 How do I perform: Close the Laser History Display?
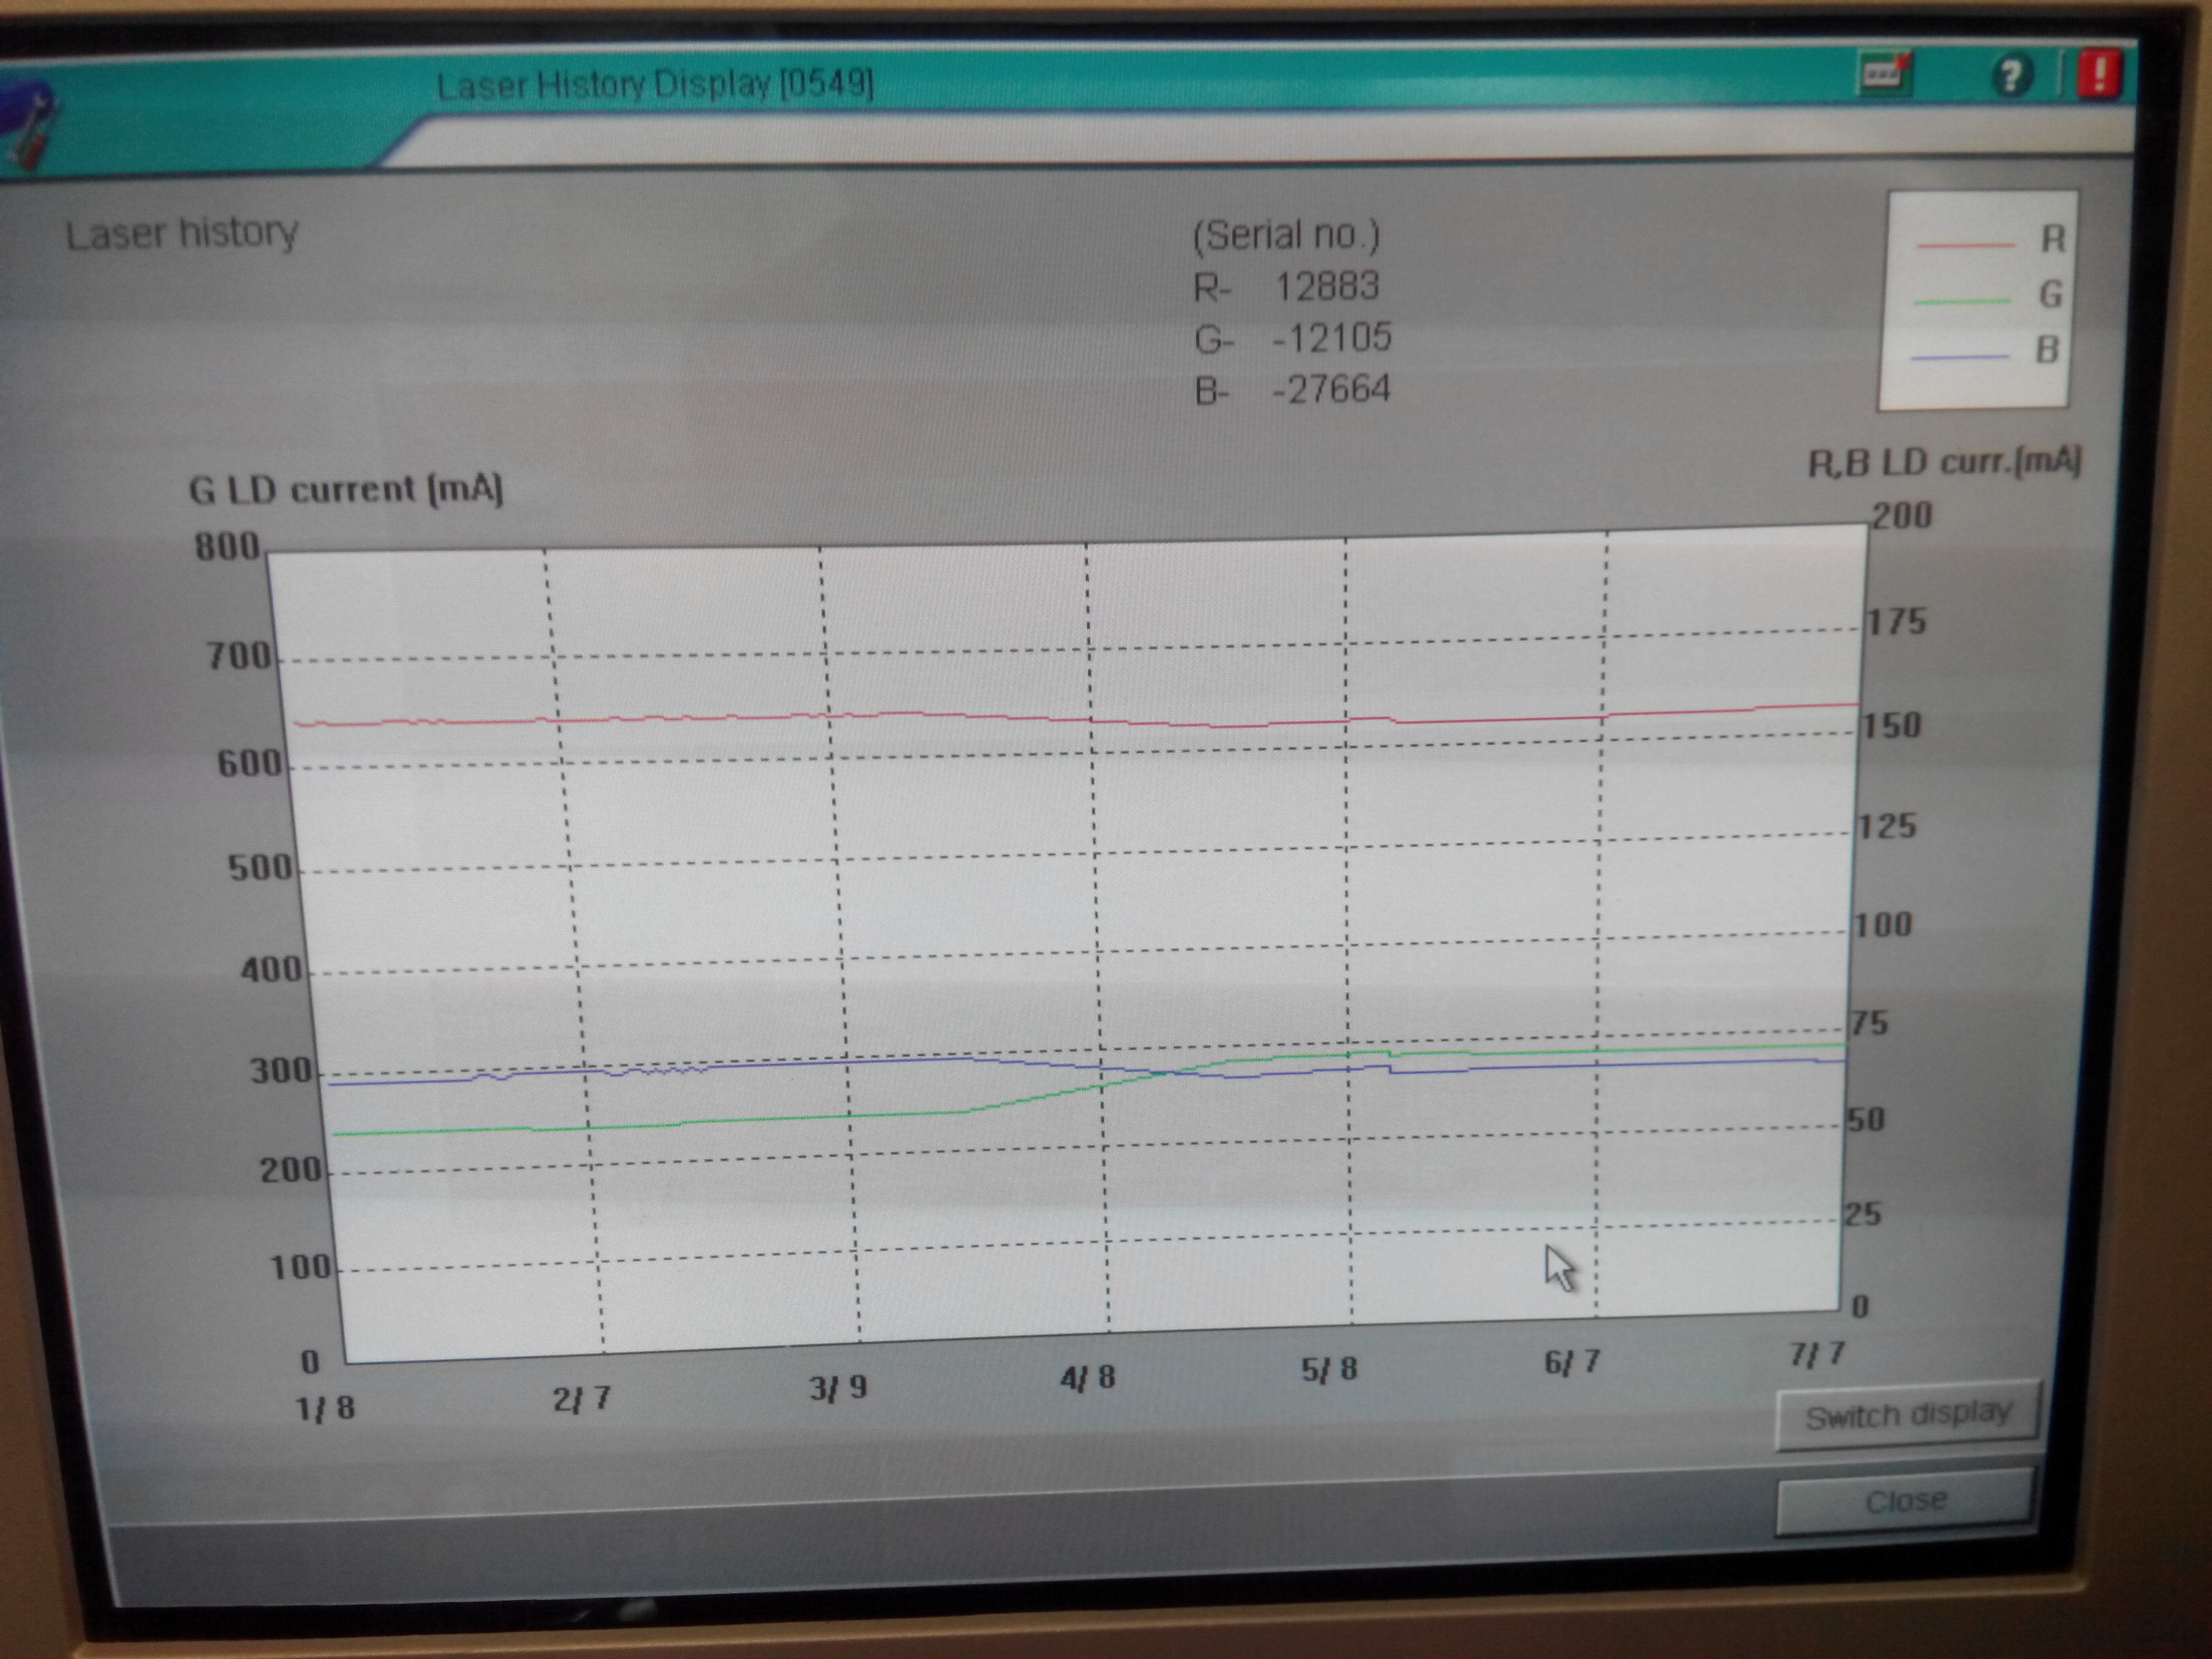1906,1501
